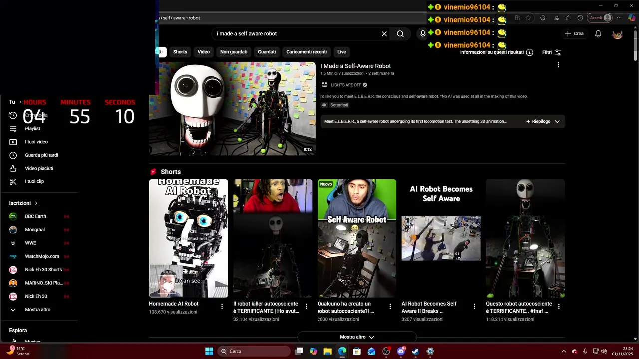Open Edge history icon
The height and width of the screenshot is (359, 639).
click(x=580, y=18)
